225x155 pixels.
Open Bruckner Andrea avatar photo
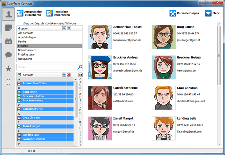coord(100,67)
